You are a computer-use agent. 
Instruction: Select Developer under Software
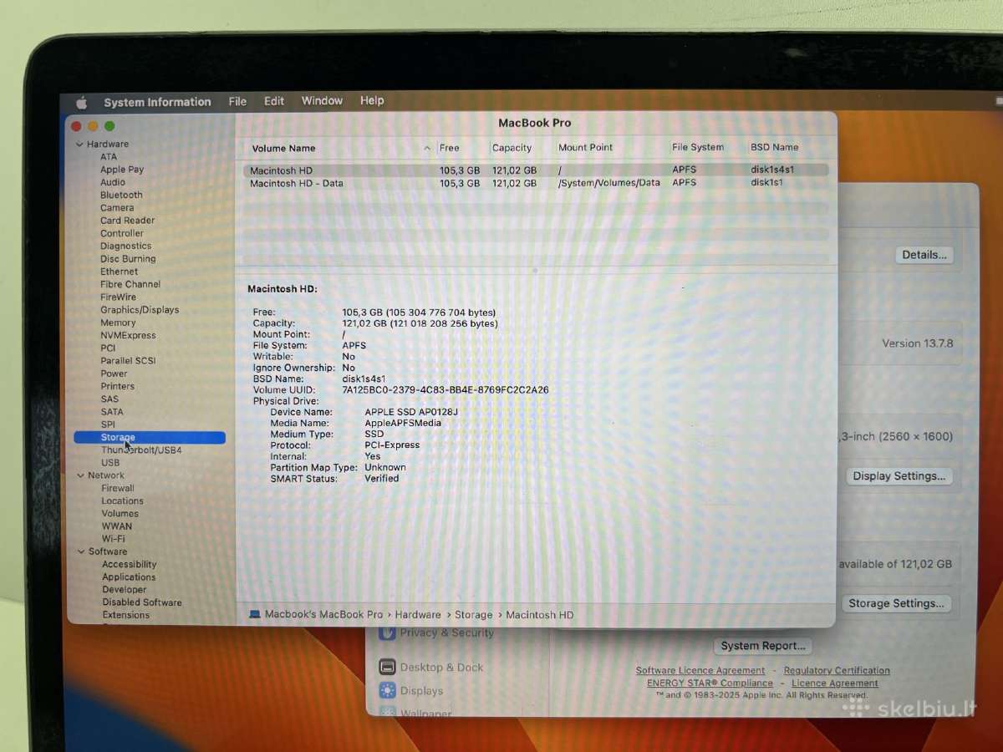tap(125, 590)
